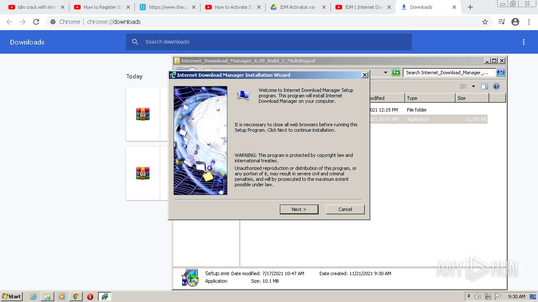Screen dimensions: 538x302
Task: Open Explorer help icon
Action: click(496, 86)
